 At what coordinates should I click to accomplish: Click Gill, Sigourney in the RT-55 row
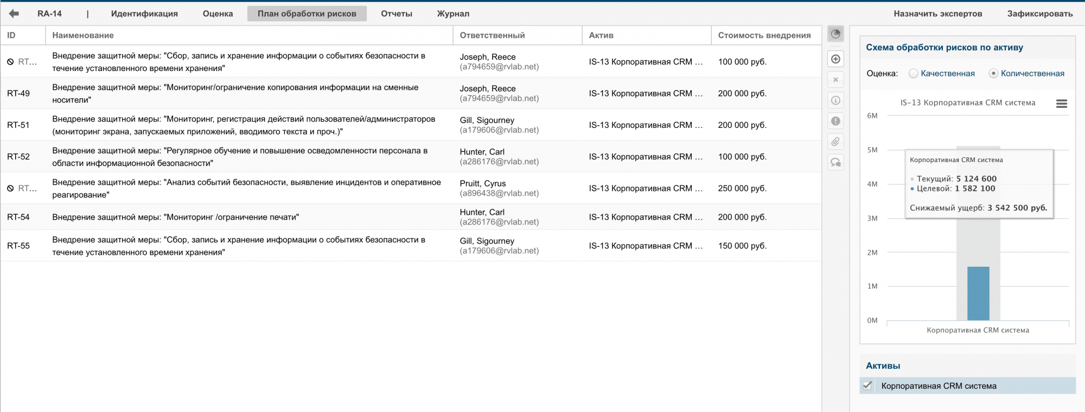[487, 241]
